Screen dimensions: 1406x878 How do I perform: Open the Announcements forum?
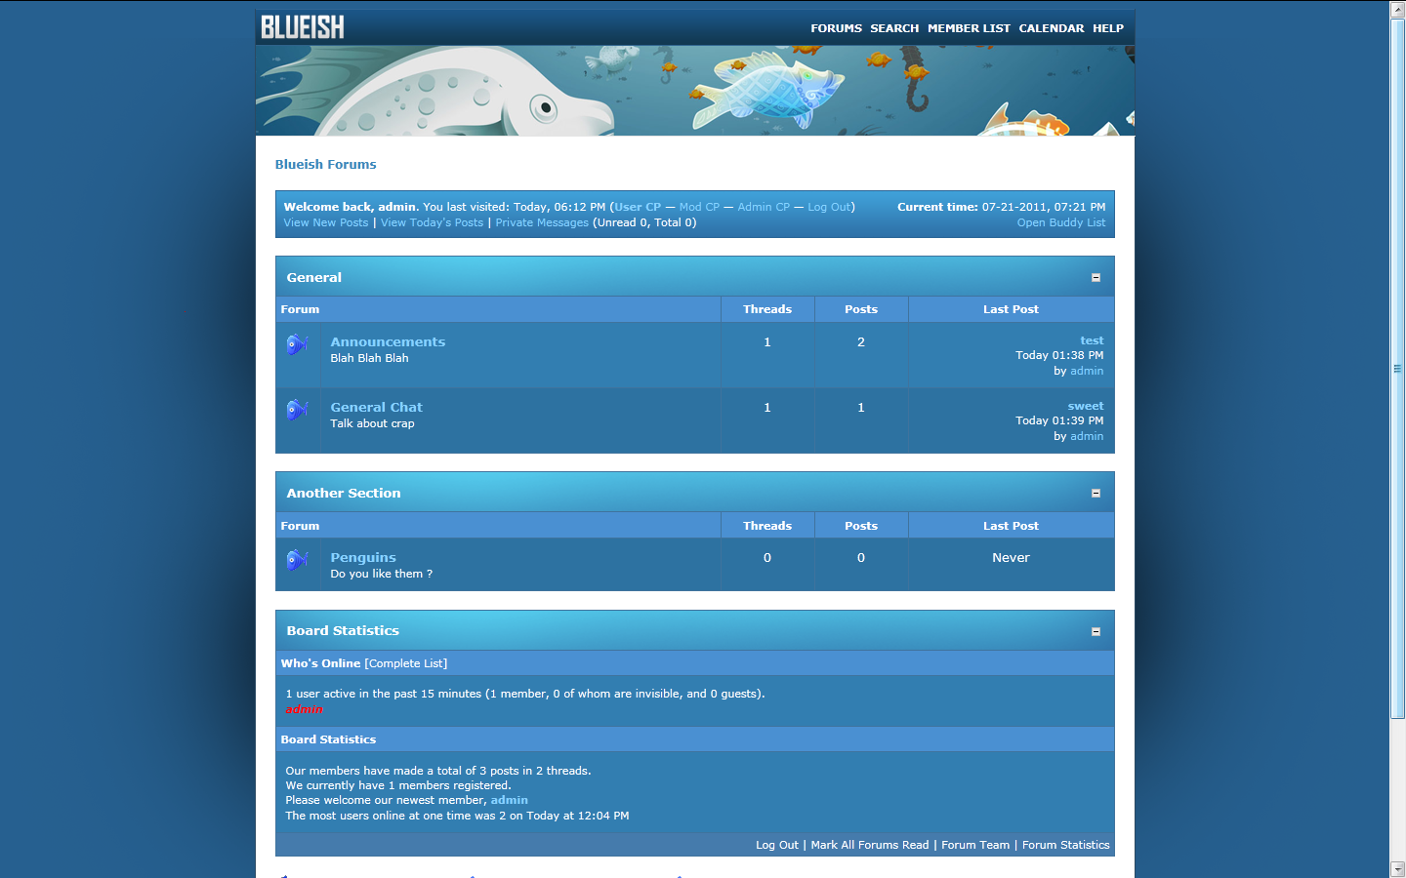388,341
